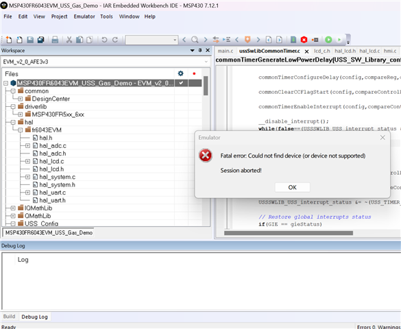401x329 pixels.
Task: Open the Edit menu
Action: (x=23, y=16)
